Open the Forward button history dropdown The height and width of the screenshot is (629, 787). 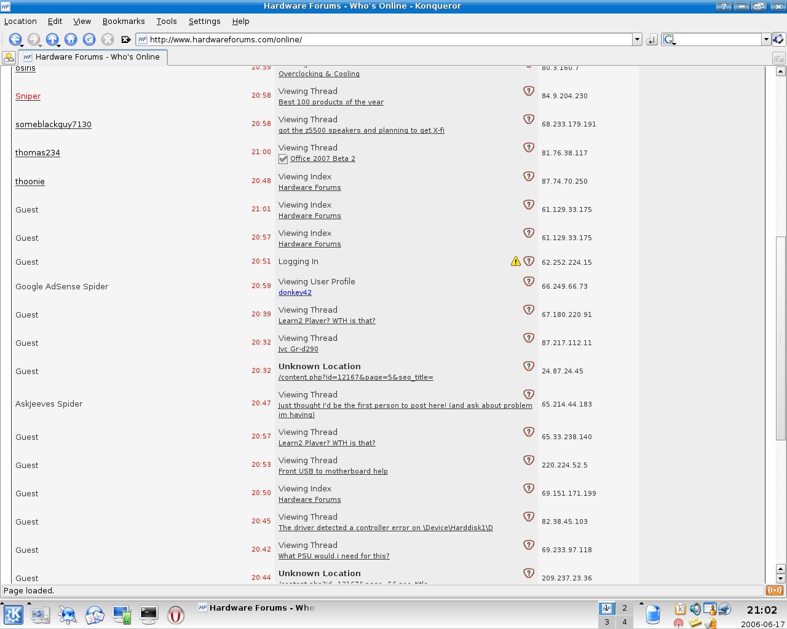click(41, 45)
